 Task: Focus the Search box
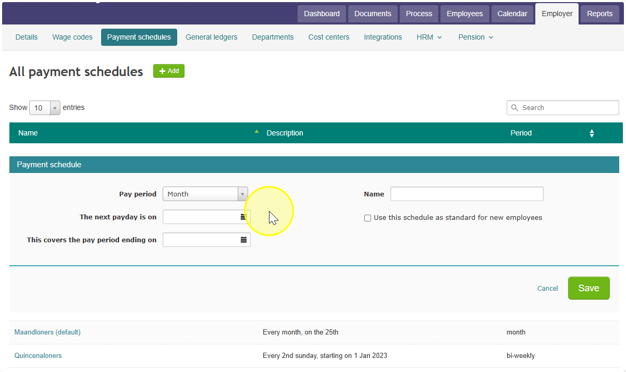tap(563, 107)
